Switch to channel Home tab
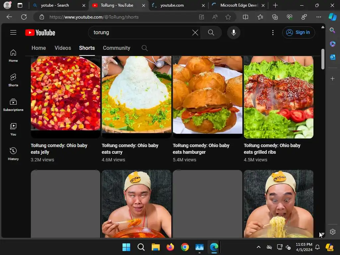 pos(39,48)
